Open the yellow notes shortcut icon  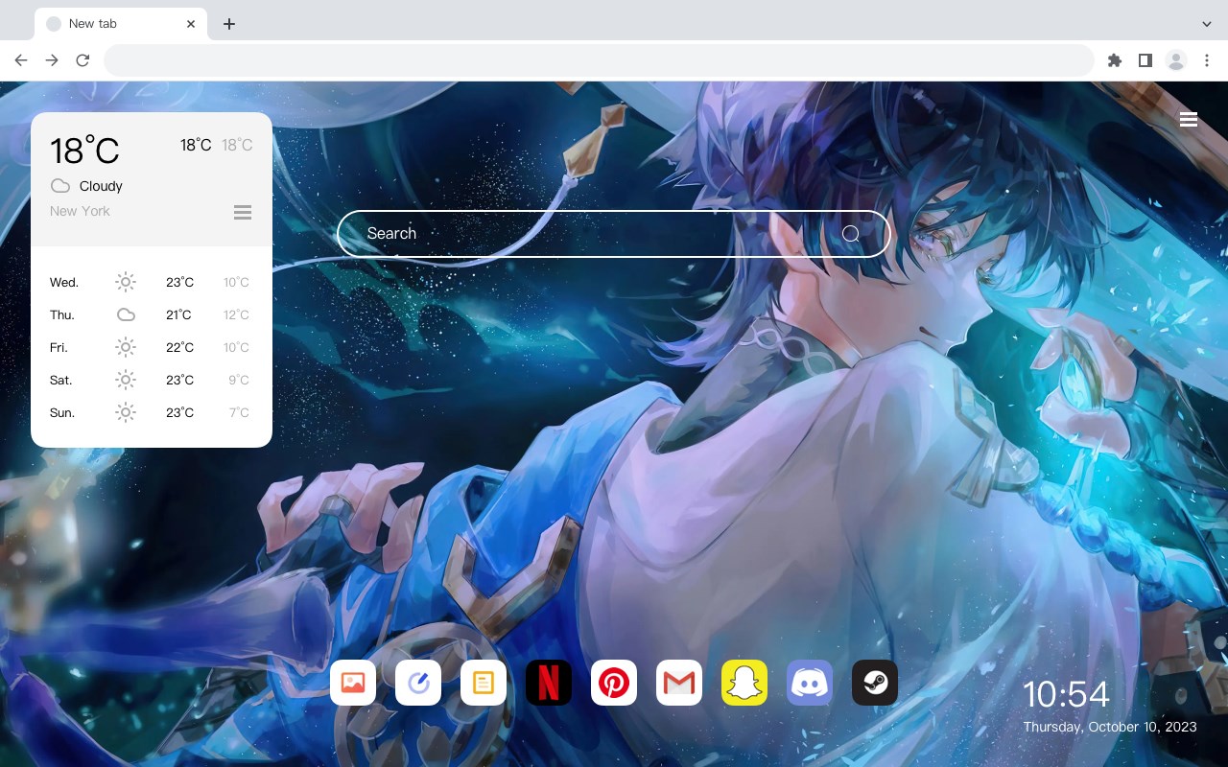coord(484,683)
